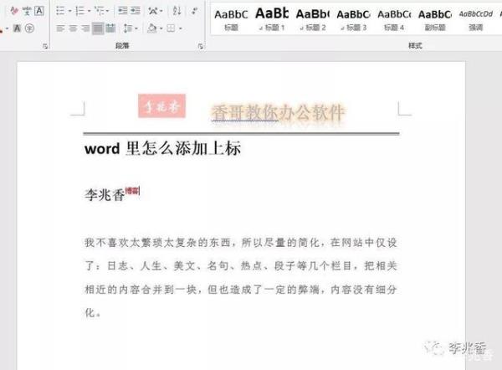
Task: Toggle Show/Hide paragraph marks
Action: (x=194, y=11)
